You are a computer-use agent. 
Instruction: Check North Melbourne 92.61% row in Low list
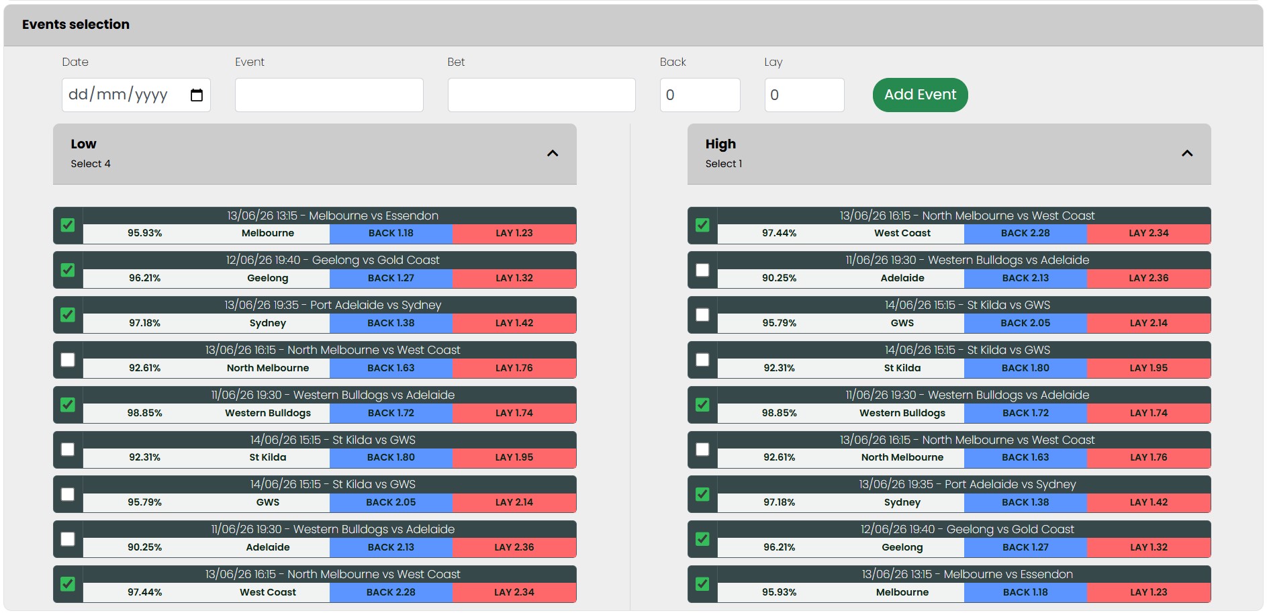tap(68, 359)
